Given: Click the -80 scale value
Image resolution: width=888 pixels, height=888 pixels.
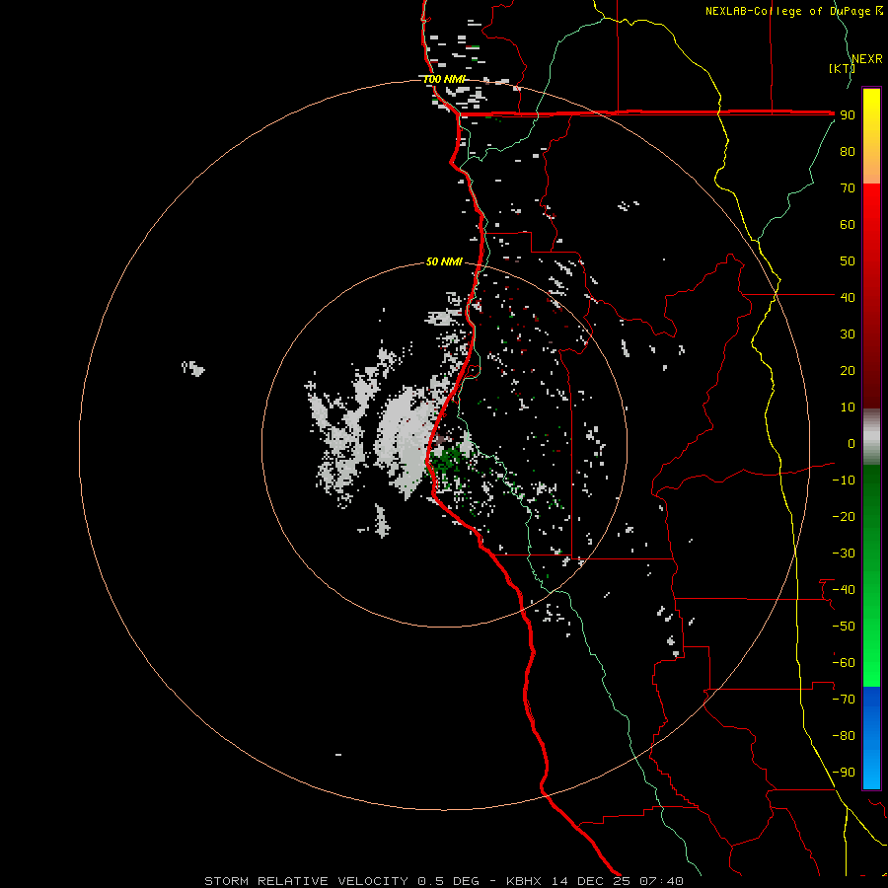Looking at the screenshot, I should pyautogui.click(x=844, y=736).
